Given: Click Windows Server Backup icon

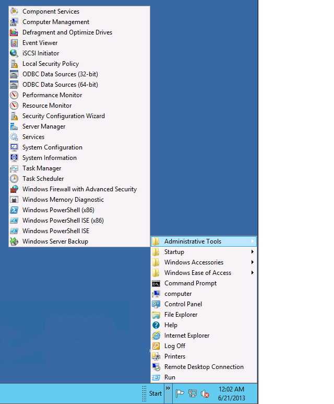Looking at the screenshot, I should pos(14,241).
